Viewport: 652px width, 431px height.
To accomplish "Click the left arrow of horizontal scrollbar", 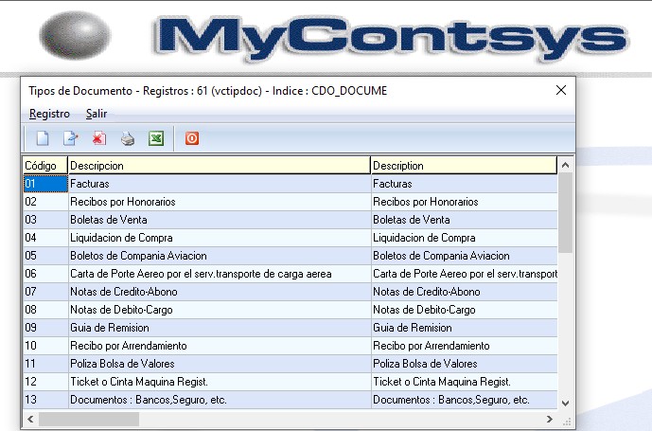I will (x=29, y=419).
